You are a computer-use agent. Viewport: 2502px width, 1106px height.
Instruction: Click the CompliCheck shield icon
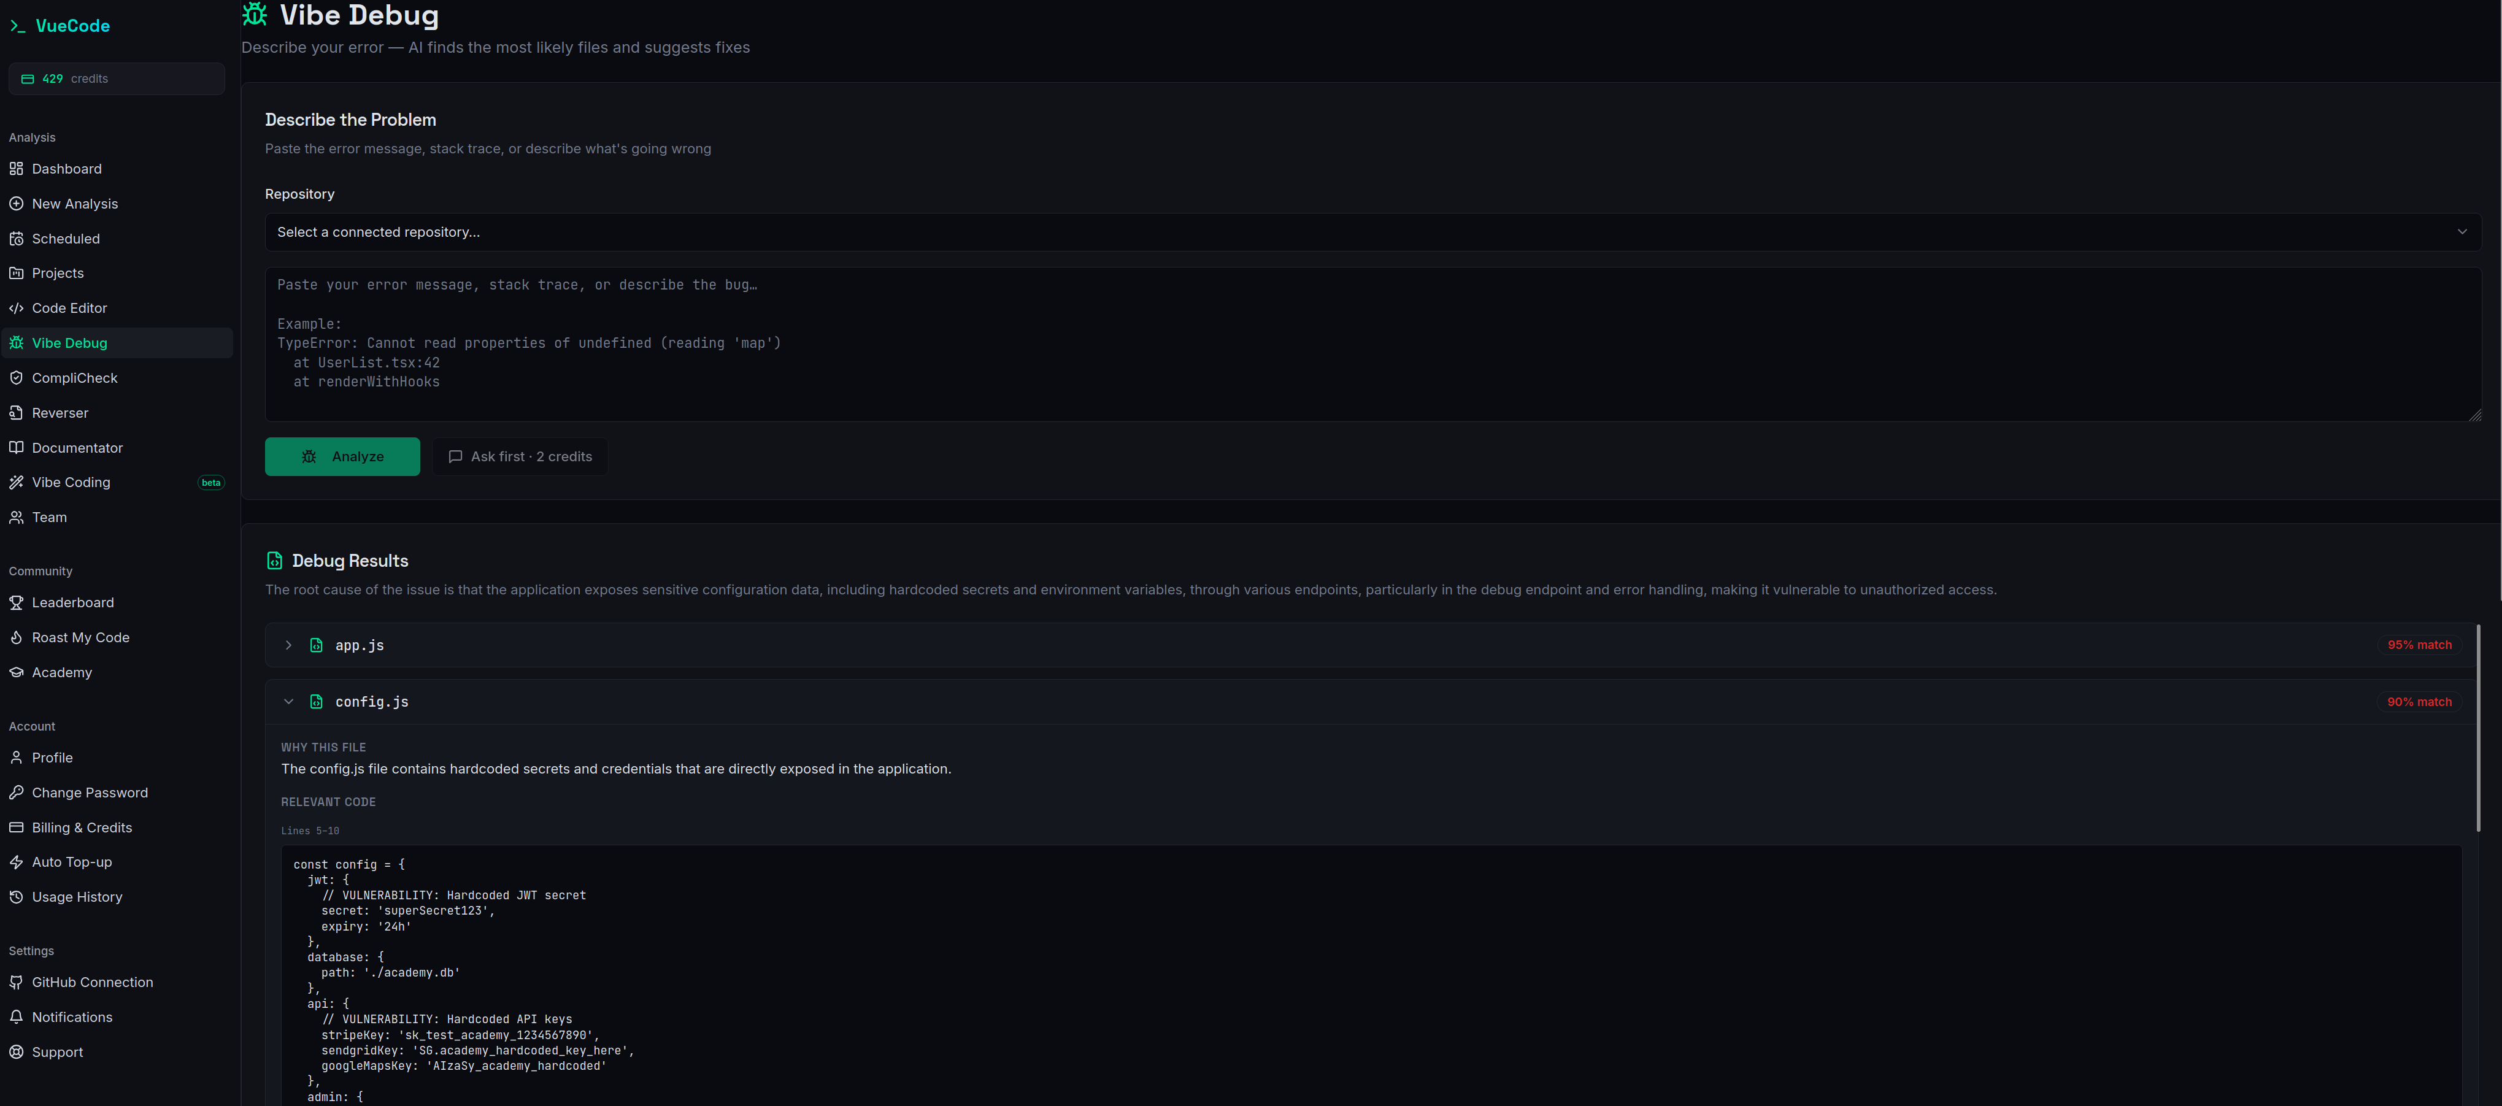pyautogui.click(x=15, y=377)
